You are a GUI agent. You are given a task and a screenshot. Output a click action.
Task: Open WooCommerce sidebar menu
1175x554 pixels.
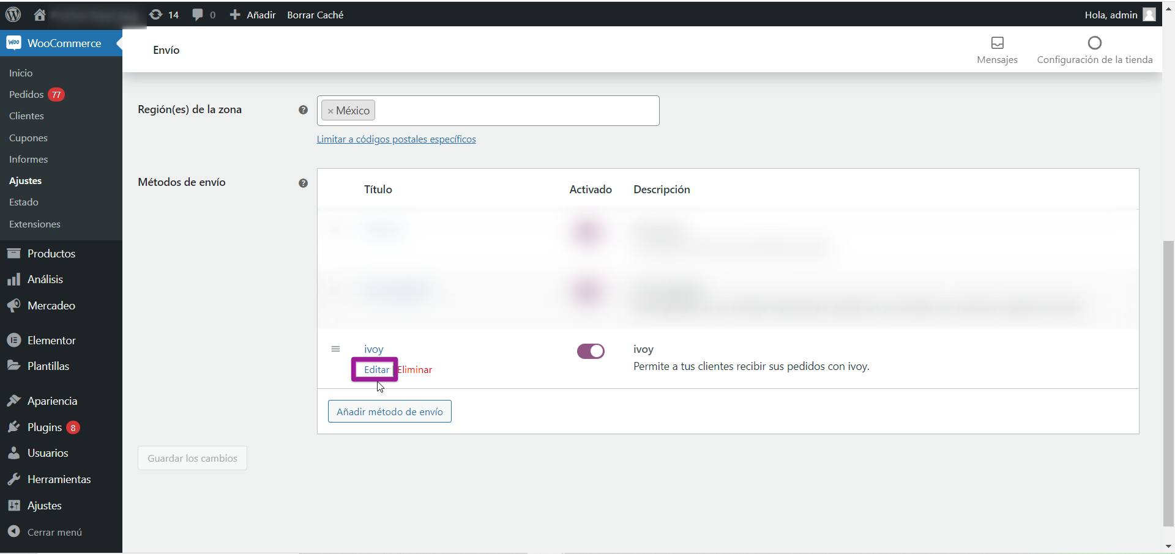point(61,43)
